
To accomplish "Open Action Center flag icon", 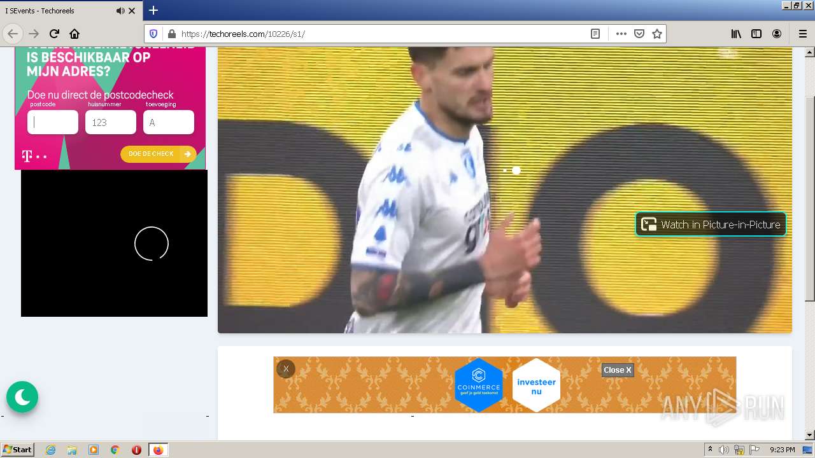I will pyautogui.click(x=755, y=450).
